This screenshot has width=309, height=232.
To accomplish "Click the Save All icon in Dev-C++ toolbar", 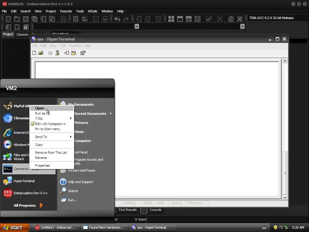I will (34, 19).
